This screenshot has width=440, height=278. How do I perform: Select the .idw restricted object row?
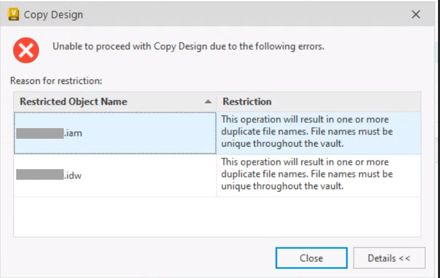pyautogui.click(x=115, y=176)
